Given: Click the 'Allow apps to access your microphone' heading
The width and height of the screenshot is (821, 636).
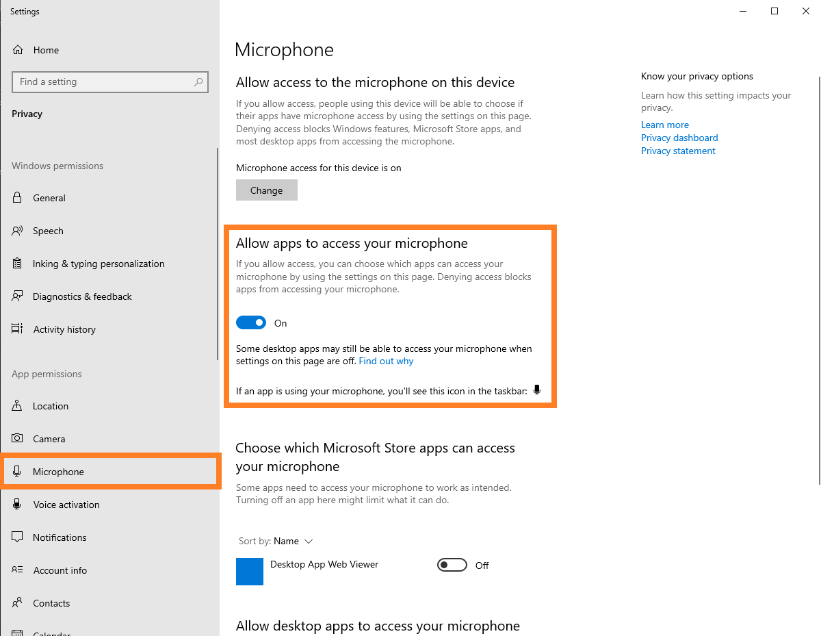Looking at the screenshot, I should click(352, 243).
